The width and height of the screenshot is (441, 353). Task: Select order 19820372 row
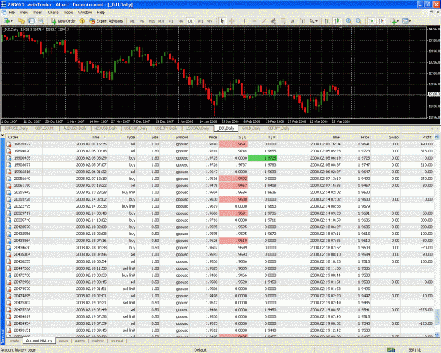tap(220, 144)
